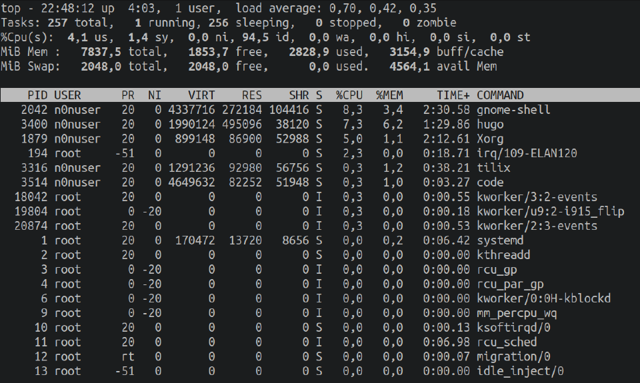
Task: Click PID 3514 of code process
Action: pos(33,183)
